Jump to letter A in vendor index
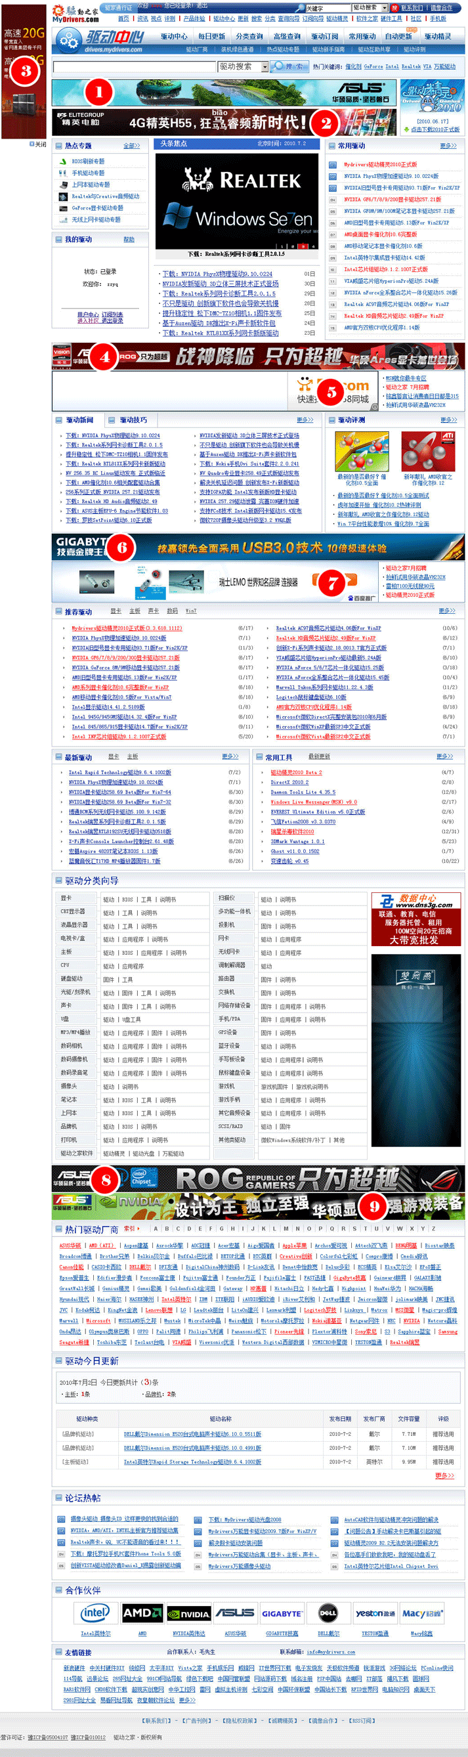Screen dimensions: 468x1757 156,1228
